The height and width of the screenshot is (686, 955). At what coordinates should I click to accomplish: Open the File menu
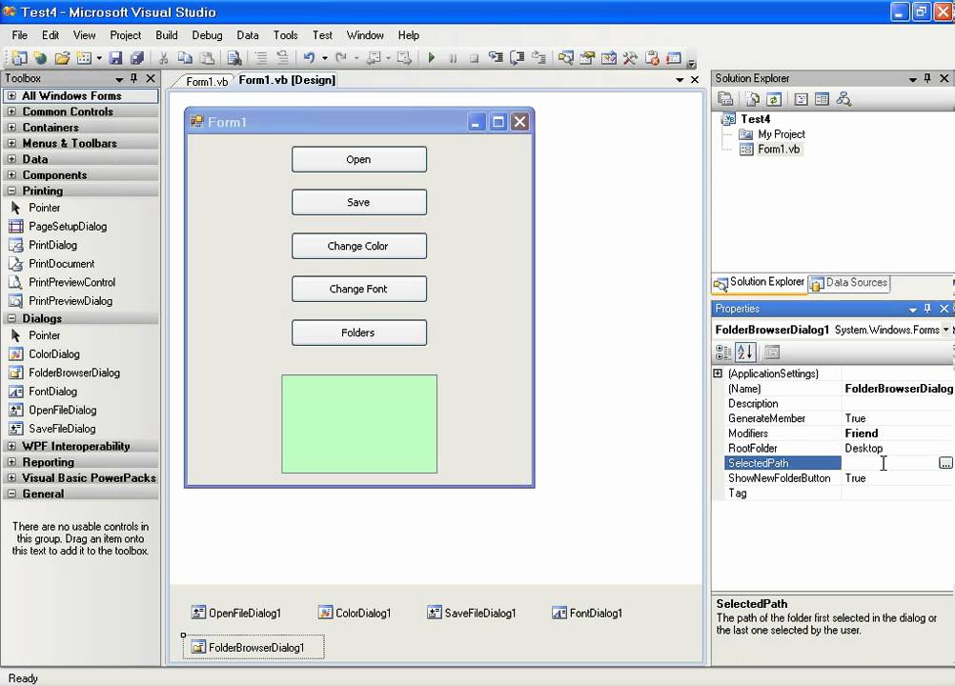point(19,35)
